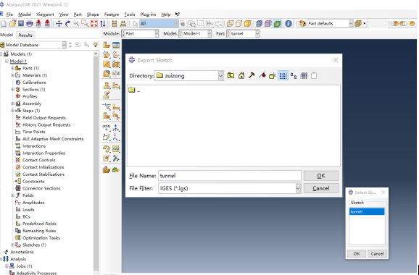The width and height of the screenshot is (419, 275).
Task: Save the model database with floppy icon
Action: click(x=21, y=23)
